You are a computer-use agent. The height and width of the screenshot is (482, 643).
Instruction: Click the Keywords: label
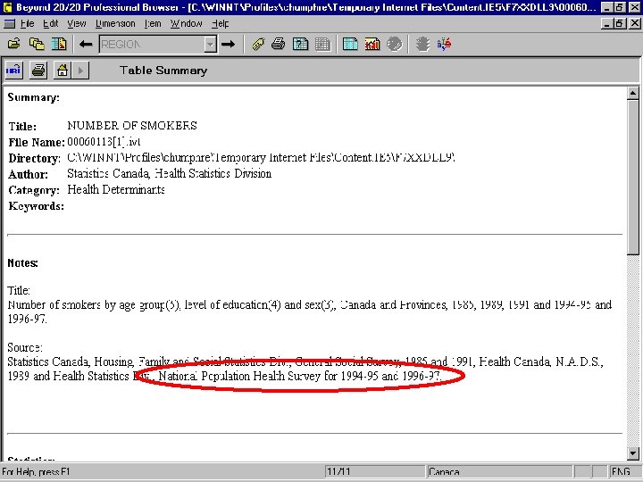[36, 206]
